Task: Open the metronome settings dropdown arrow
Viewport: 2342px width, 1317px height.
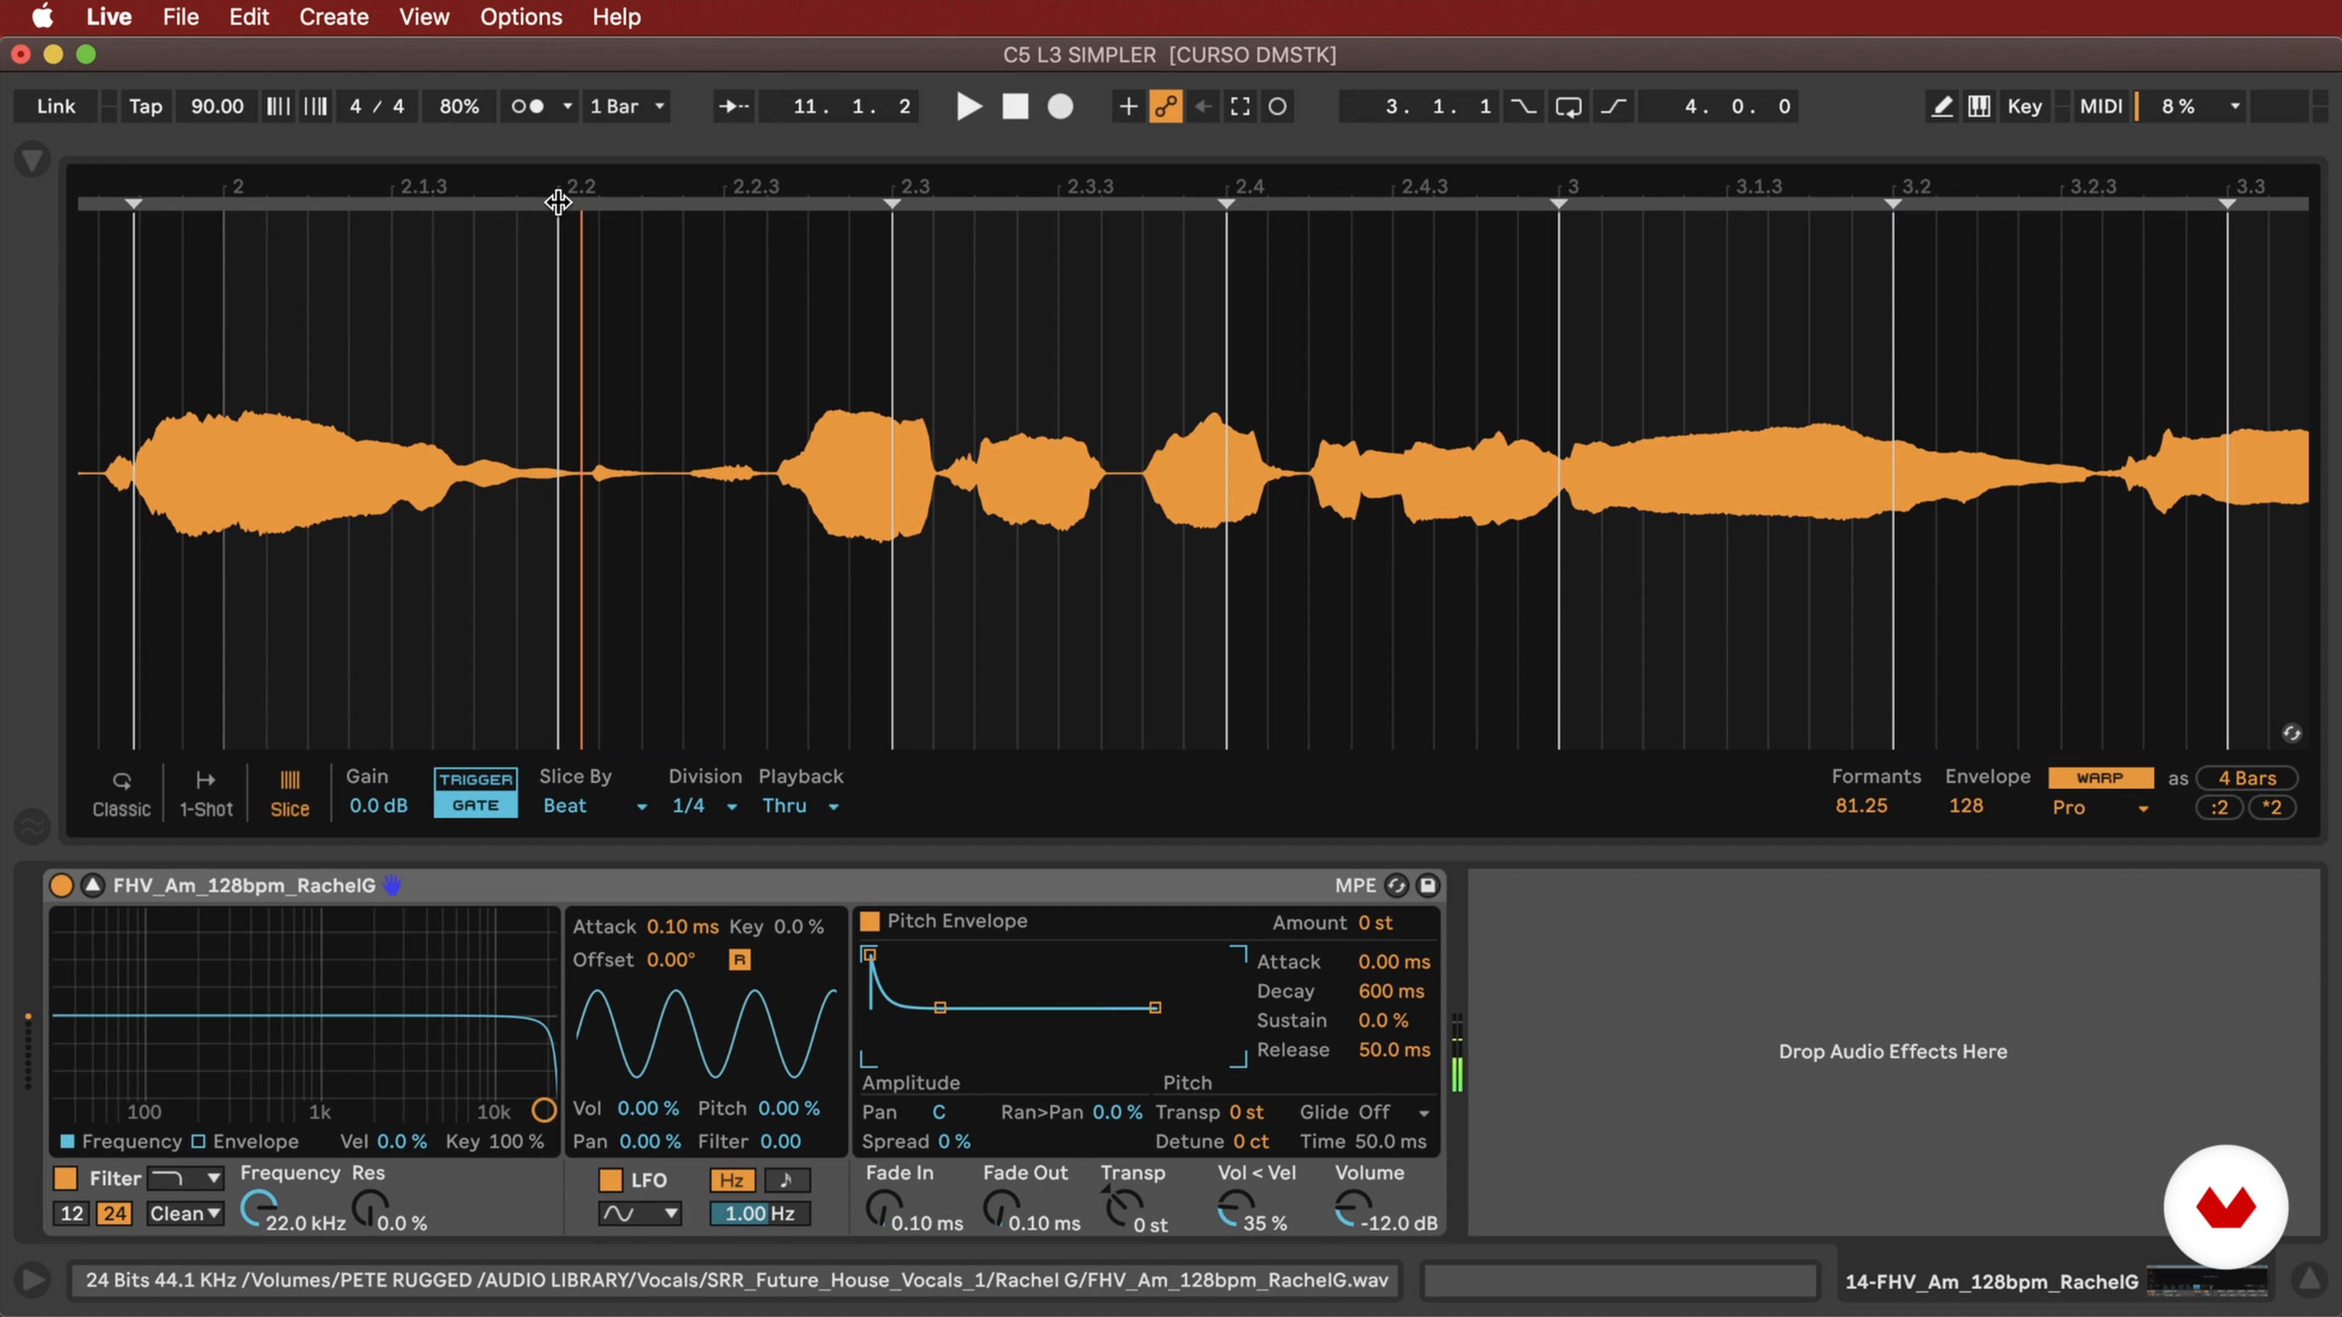Action: click(567, 106)
